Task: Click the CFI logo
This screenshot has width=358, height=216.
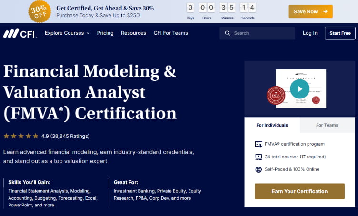Action: click(x=20, y=33)
